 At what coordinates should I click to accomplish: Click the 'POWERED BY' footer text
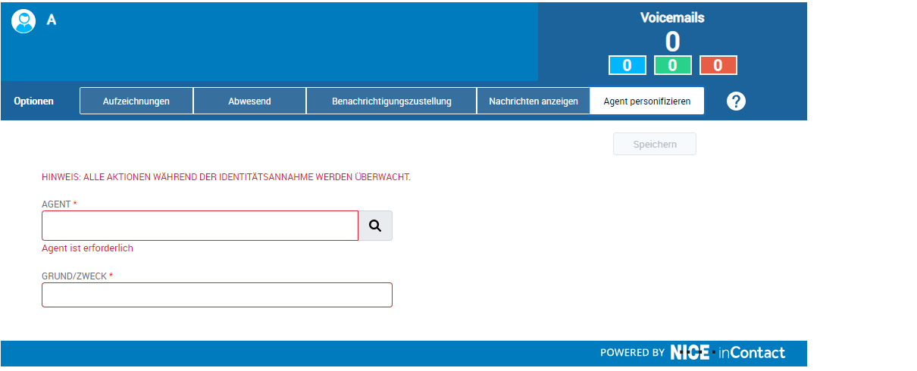tap(632, 353)
